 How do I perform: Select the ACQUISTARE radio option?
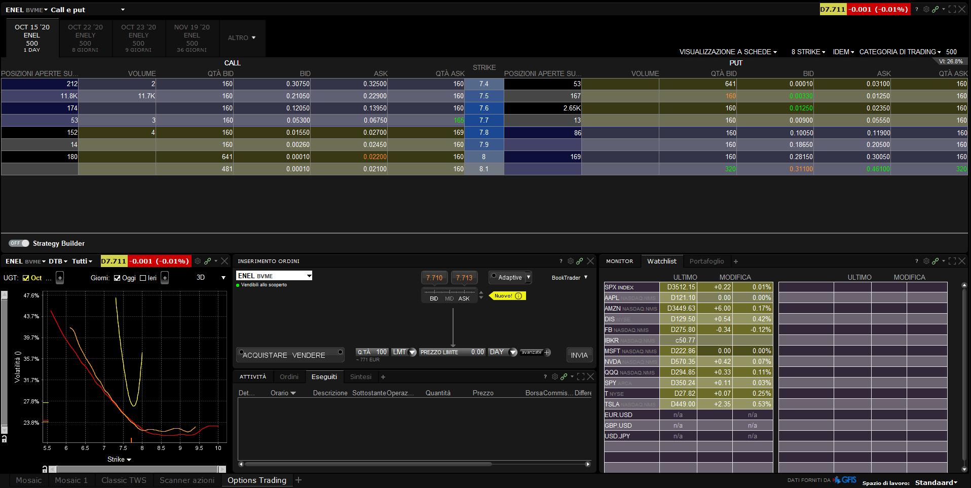coord(242,352)
